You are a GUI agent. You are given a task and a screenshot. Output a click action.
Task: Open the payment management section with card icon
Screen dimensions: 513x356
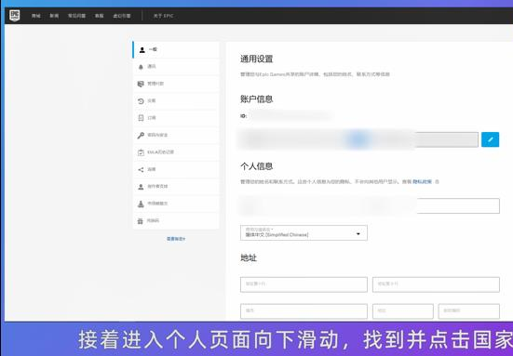[x=176, y=84]
